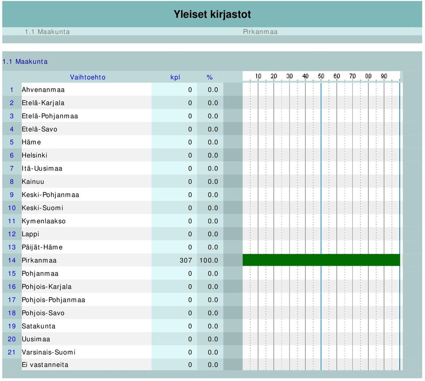Click row number 14 in the index column

click(x=12, y=260)
